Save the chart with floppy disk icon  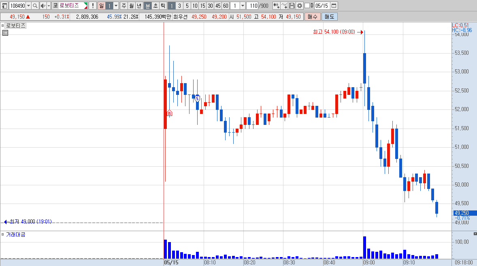coord(292,6)
